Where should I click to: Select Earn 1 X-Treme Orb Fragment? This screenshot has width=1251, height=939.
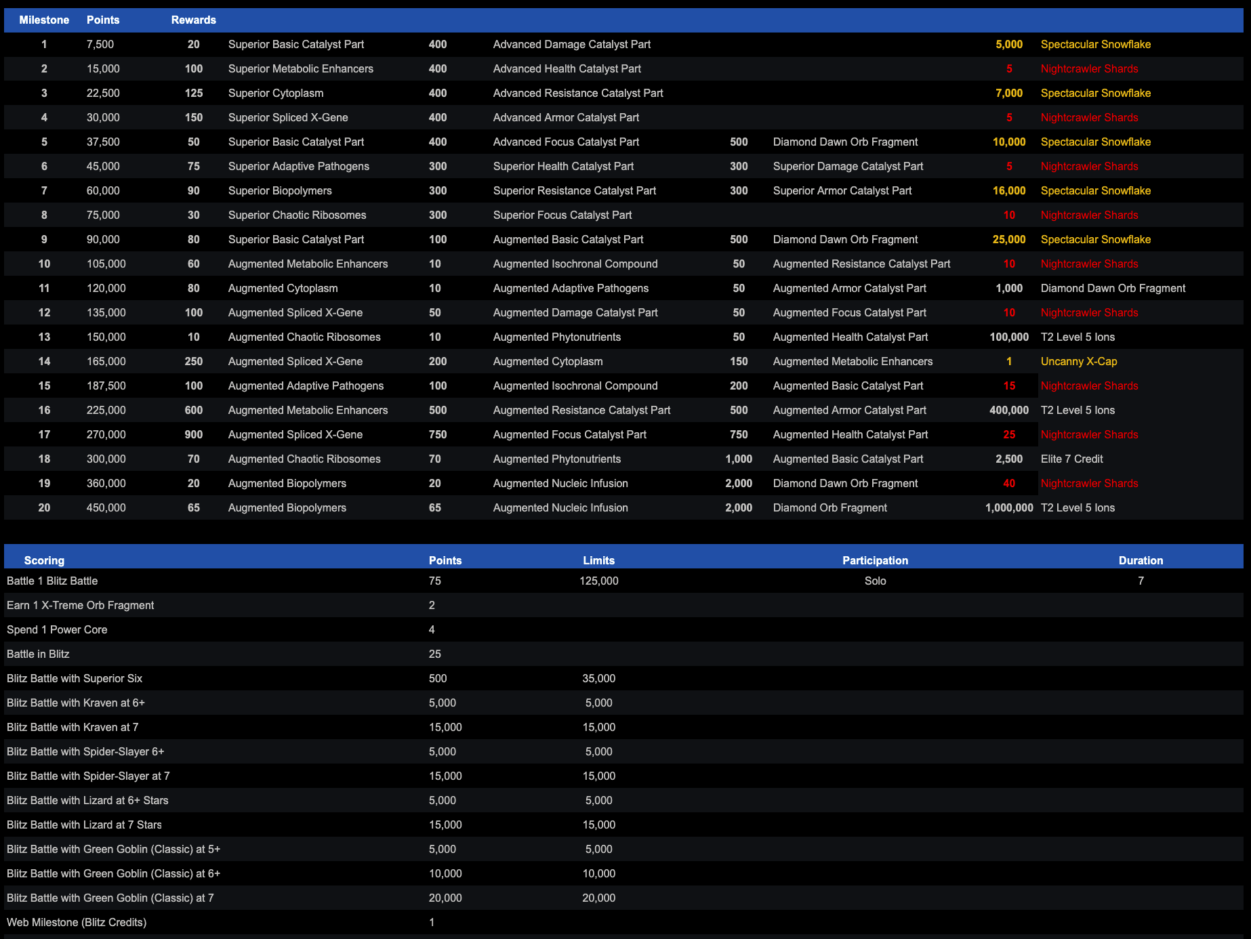tap(80, 605)
